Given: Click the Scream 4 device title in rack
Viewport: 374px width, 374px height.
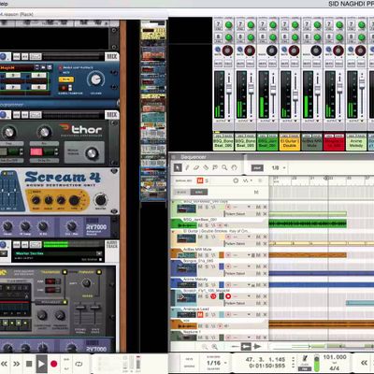Looking at the screenshot, I should (63, 178).
